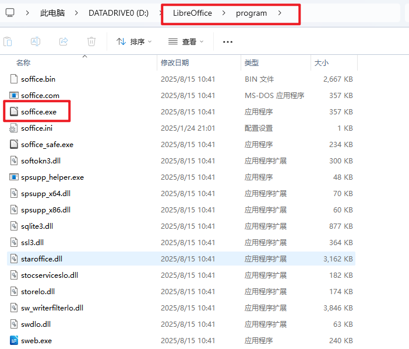Select the file name spsupp_x64.dll
Image resolution: width=409 pixels, height=349 pixels.
tap(45, 194)
